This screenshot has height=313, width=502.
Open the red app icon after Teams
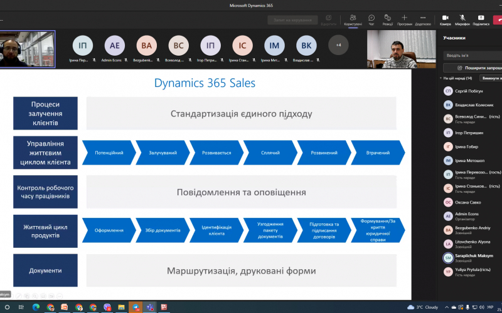tap(164, 307)
